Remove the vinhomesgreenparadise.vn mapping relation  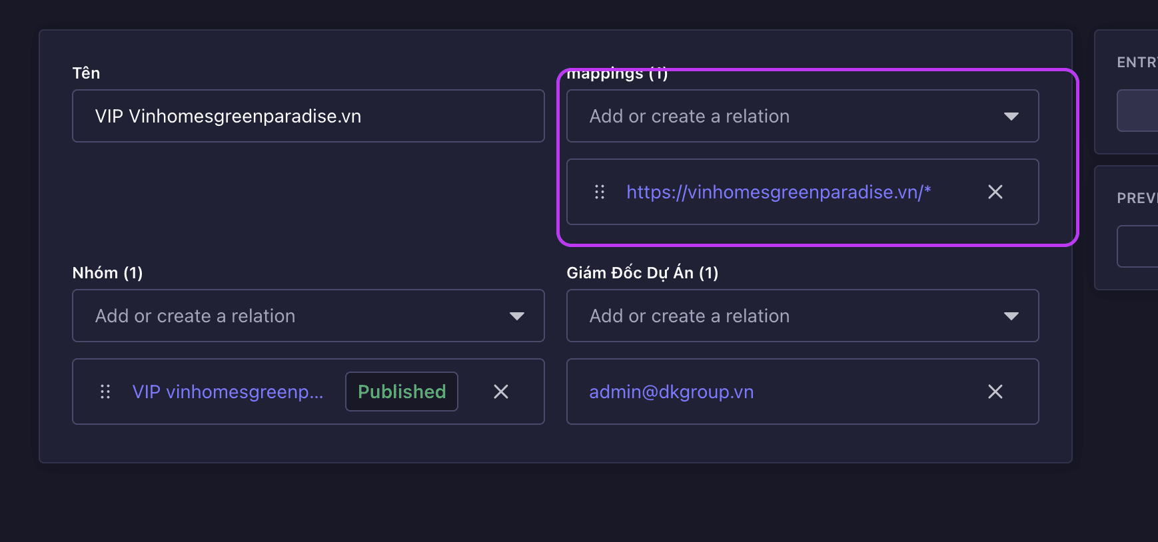point(995,192)
